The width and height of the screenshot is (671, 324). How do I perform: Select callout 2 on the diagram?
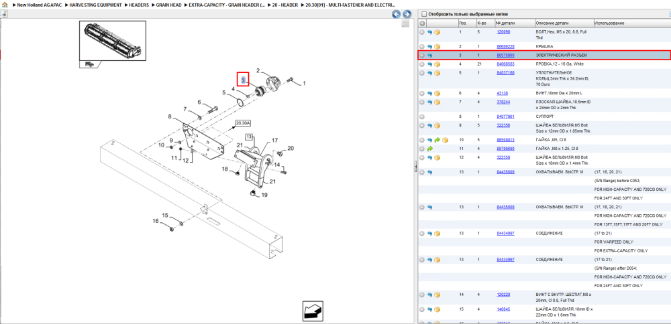click(x=258, y=70)
